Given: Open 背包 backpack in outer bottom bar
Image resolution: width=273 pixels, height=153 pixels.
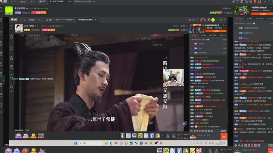Looking at the screenshot, I should 216,151.
